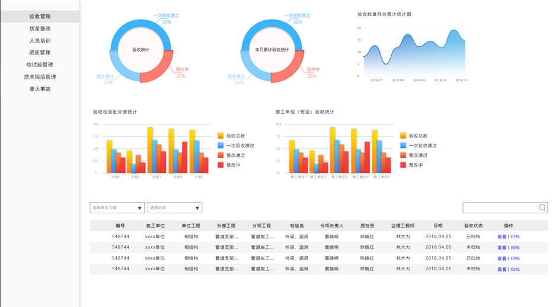Screen dimensions: 559x307
Task: Click the 验收状态 column header
Action: tap(474, 226)
